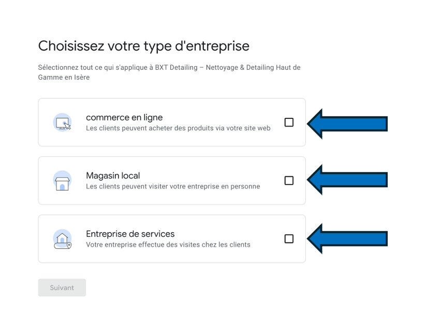Check the commerce en ligne checkbox
Screen dimensions: 441x332
coord(289,122)
